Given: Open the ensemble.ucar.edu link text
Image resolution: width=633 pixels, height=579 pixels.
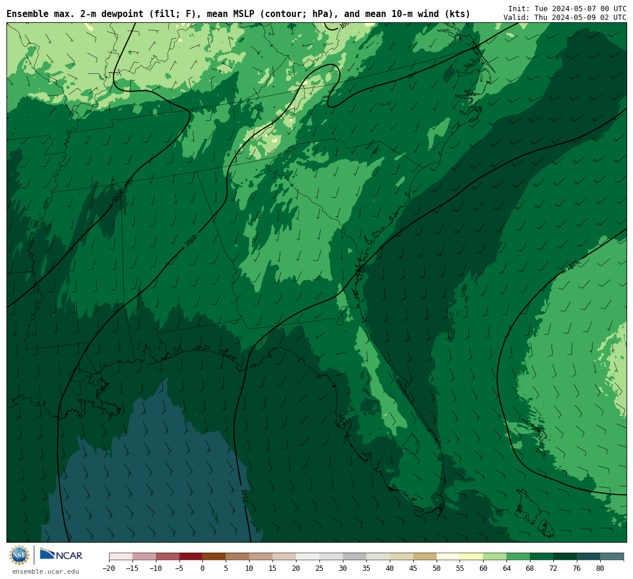Looking at the screenshot, I should [46, 571].
